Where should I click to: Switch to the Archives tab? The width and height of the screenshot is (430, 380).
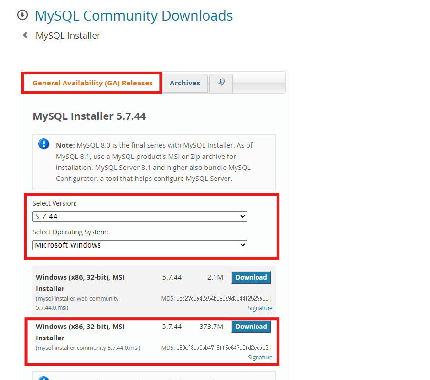185,83
